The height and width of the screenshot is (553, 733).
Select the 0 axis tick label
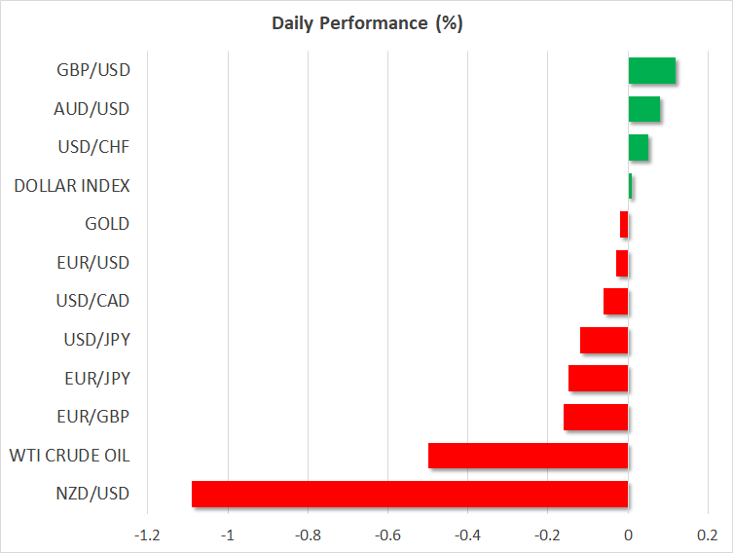[x=628, y=535]
